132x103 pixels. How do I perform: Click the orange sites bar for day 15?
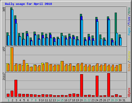[63, 66]
